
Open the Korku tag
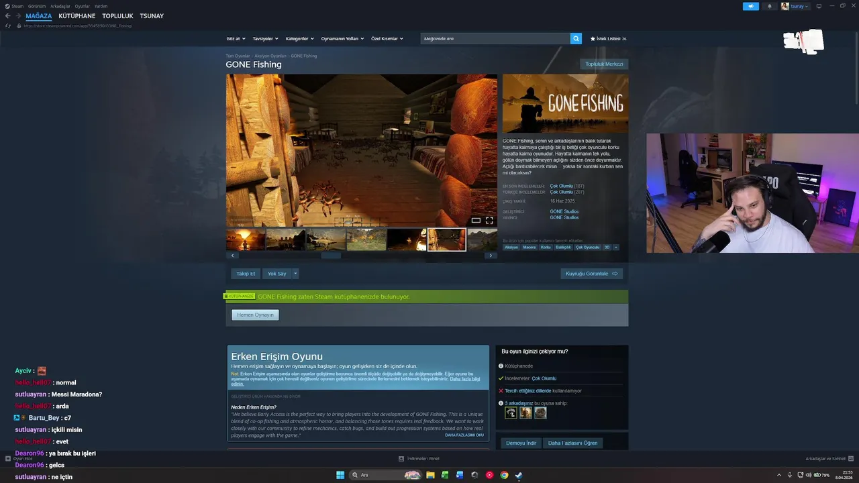coord(546,248)
